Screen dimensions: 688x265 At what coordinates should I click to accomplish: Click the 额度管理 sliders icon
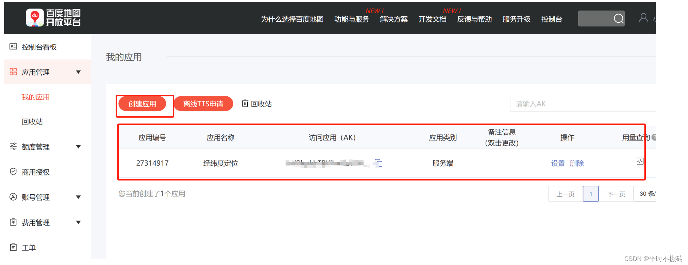point(13,147)
